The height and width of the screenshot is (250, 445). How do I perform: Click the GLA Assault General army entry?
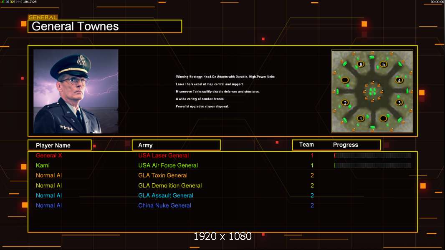point(166,195)
